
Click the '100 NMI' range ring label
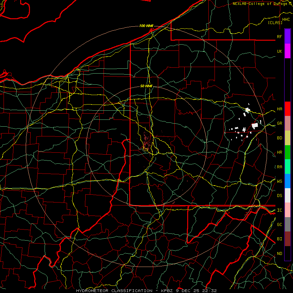pyautogui.click(x=146, y=26)
